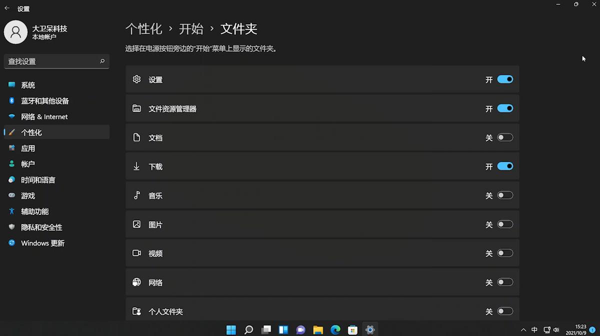Expand hidden icons in the system tray
This screenshot has height=336, width=600.
pyautogui.click(x=523, y=329)
